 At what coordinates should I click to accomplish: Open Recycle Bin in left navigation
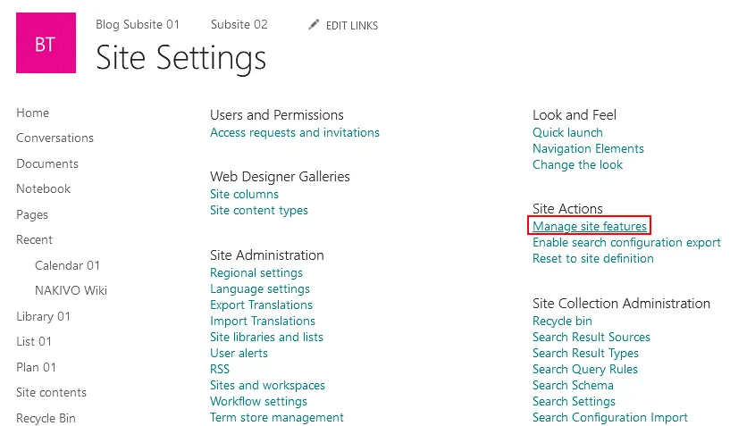(46, 419)
